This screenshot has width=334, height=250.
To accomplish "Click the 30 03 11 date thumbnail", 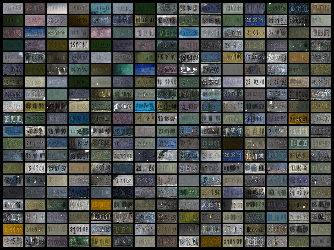I will pyautogui.click(x=211, y=205).
